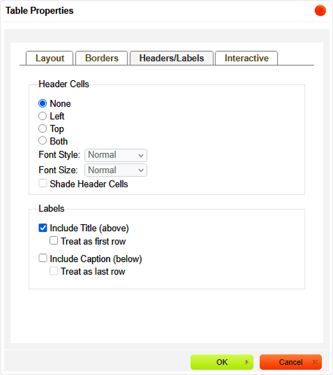Viewport: 333px width, 375px height.
Task: Pick the Both header cells option
Action: coord(43,141)
